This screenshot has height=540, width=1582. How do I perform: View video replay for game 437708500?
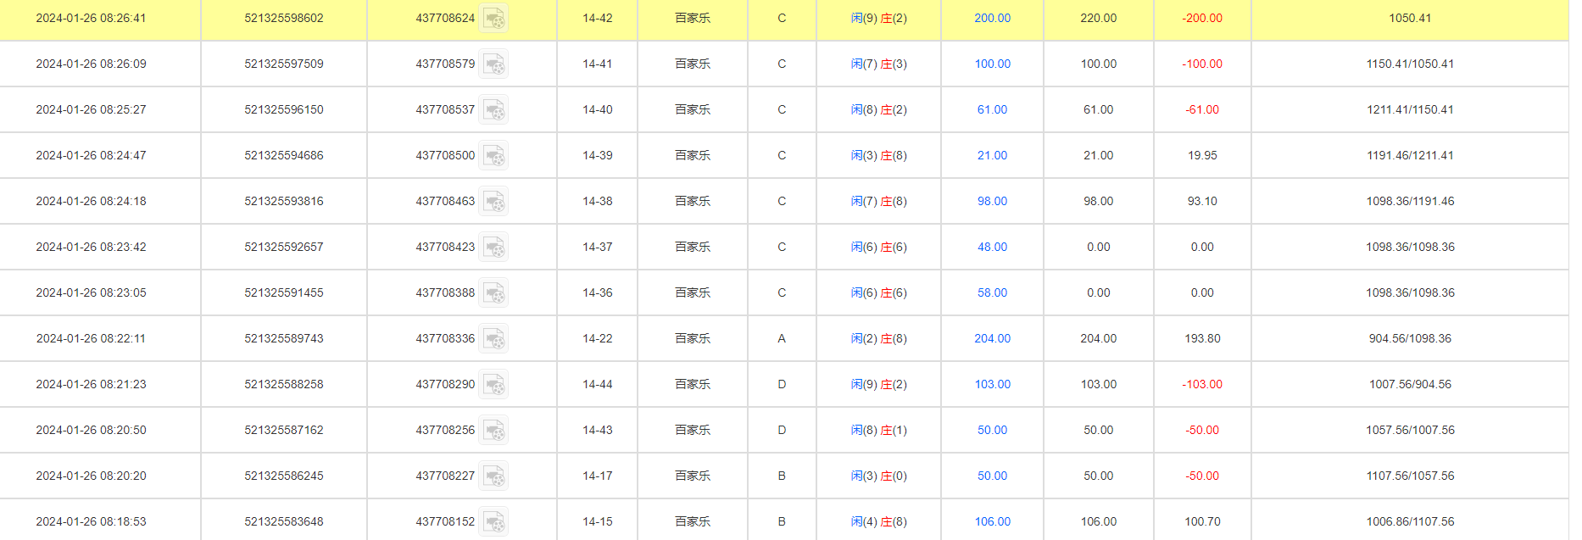click(493, 155)
